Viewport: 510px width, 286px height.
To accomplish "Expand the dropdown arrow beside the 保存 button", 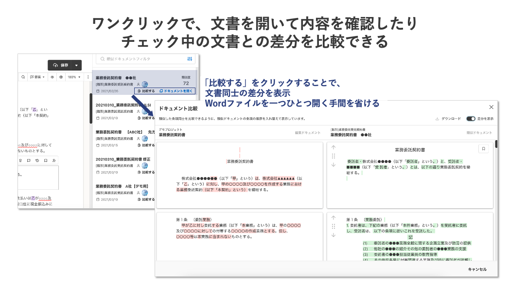I will (x=76, y=65).
